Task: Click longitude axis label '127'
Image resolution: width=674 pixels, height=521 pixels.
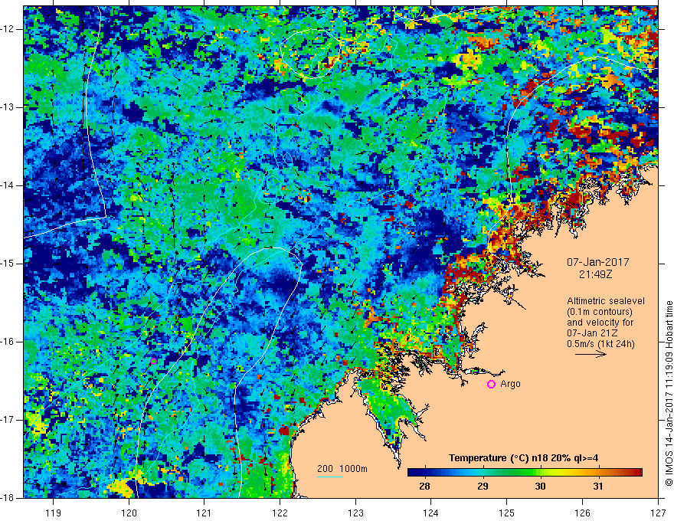Action: click(x=658, y=513)
